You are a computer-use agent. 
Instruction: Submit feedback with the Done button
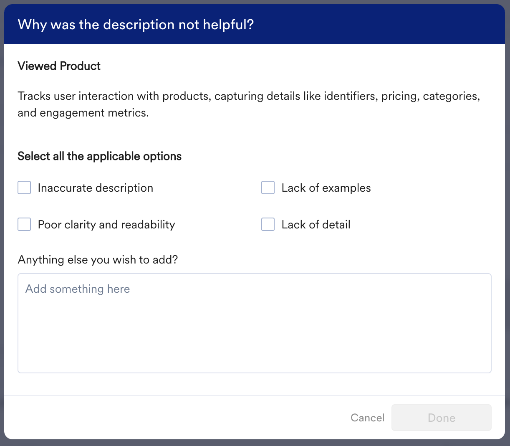tap(441, 418)
